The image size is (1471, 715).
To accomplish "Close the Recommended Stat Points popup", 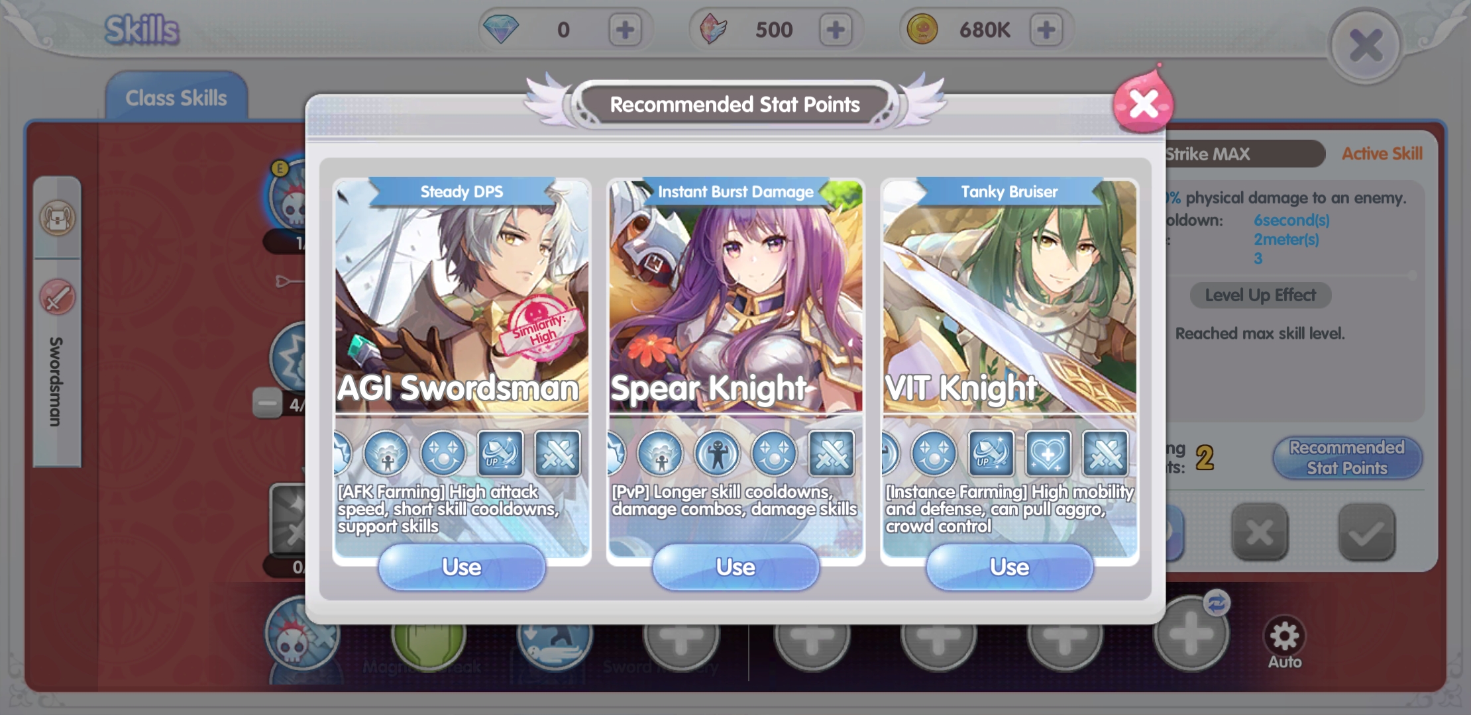I will (x=1143, y=104).
